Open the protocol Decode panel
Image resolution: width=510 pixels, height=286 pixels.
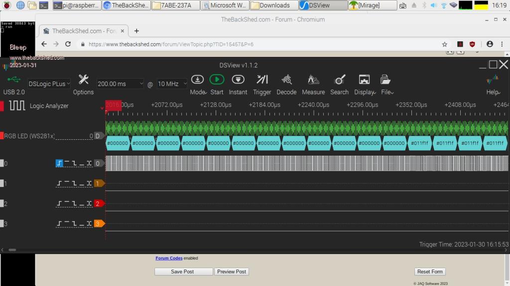(286, 80)
